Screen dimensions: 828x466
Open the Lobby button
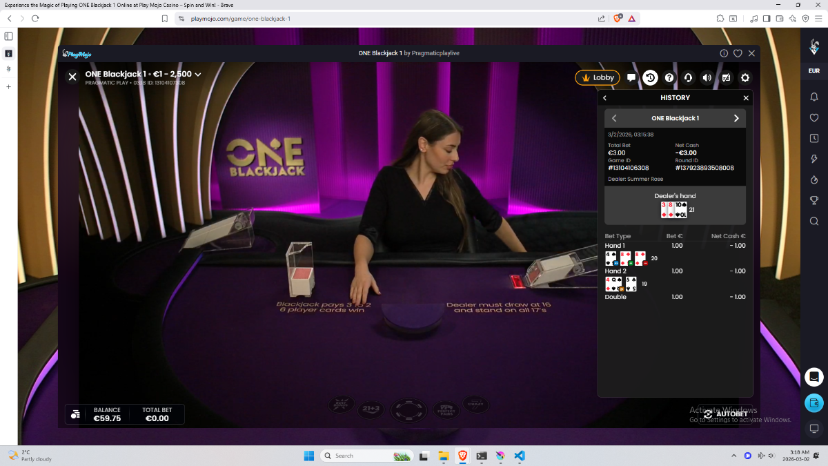tap(598, 78)
